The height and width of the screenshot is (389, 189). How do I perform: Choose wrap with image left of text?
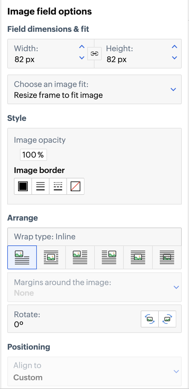pos(80,257)
